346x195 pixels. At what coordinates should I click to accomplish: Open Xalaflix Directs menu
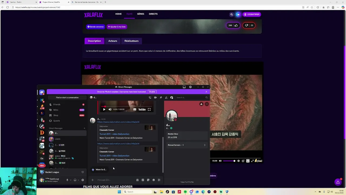pyautogui.click(x=153, y=14)
